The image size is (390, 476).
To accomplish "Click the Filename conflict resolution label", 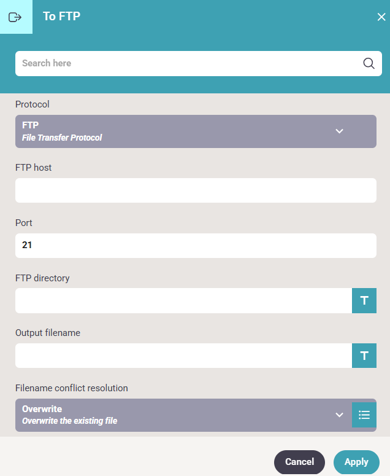I will [x=71, y=388].
